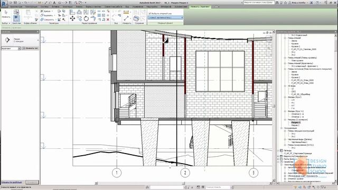The image size is (338, 190).
Task: Click the Measure Between Two References icon
Action: coord(127,18)
